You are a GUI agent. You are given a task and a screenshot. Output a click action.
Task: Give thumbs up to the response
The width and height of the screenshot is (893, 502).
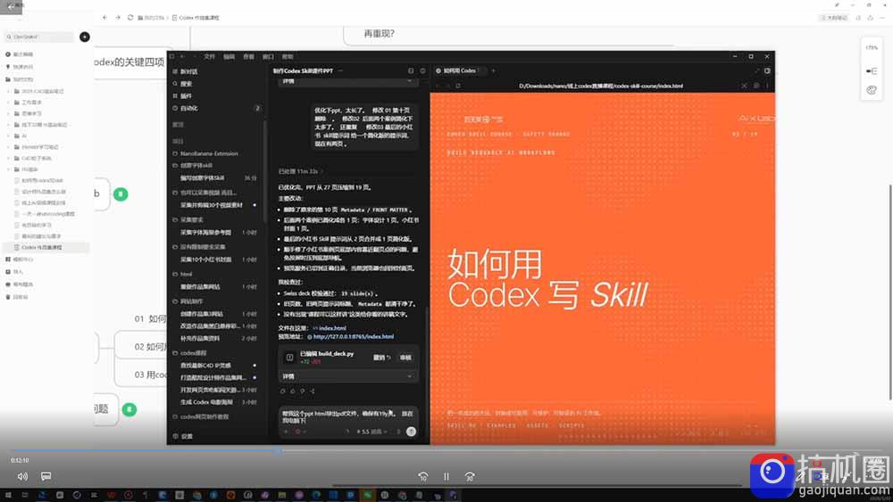pos(293,391)
